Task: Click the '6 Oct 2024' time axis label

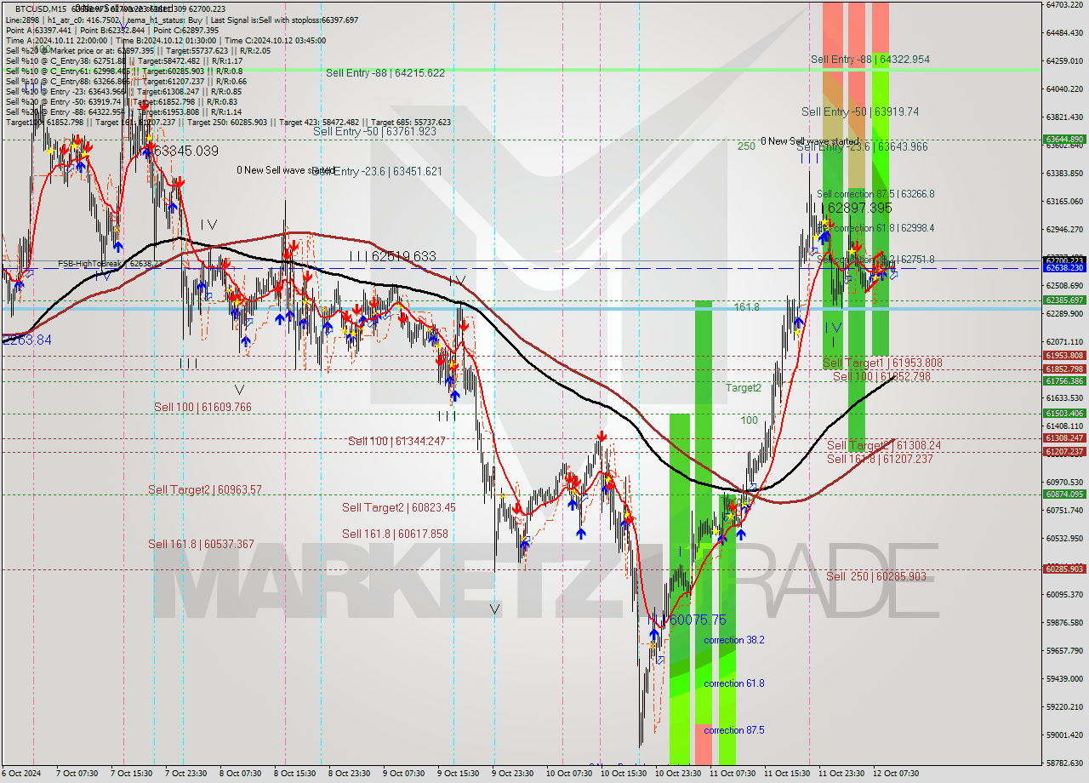Action: 20,774
